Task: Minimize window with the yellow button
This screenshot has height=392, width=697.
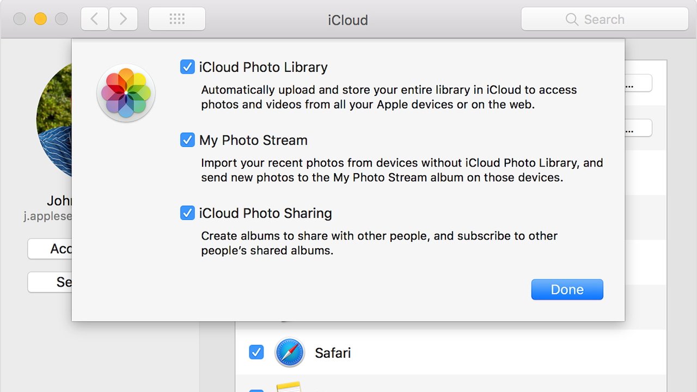Action: coord(40,19)
